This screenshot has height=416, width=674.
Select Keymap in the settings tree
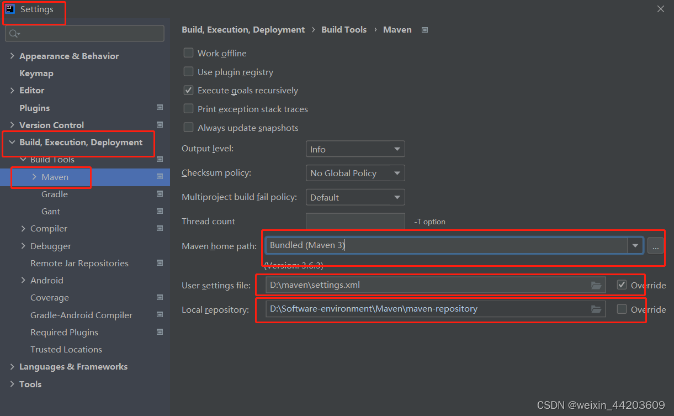click(x=36, y=73)
